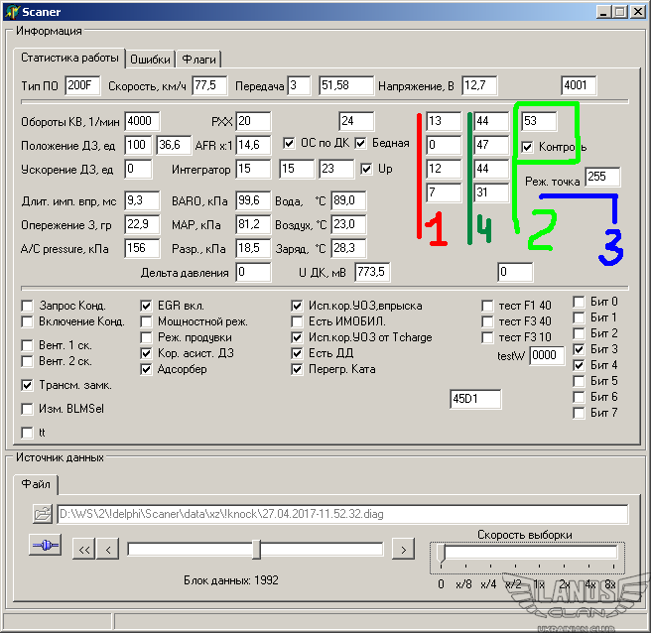The image size is (651, 633).
Task: Click the Scaner app icon in title bar
Action: pyautogui.click(x=12, y=12)
